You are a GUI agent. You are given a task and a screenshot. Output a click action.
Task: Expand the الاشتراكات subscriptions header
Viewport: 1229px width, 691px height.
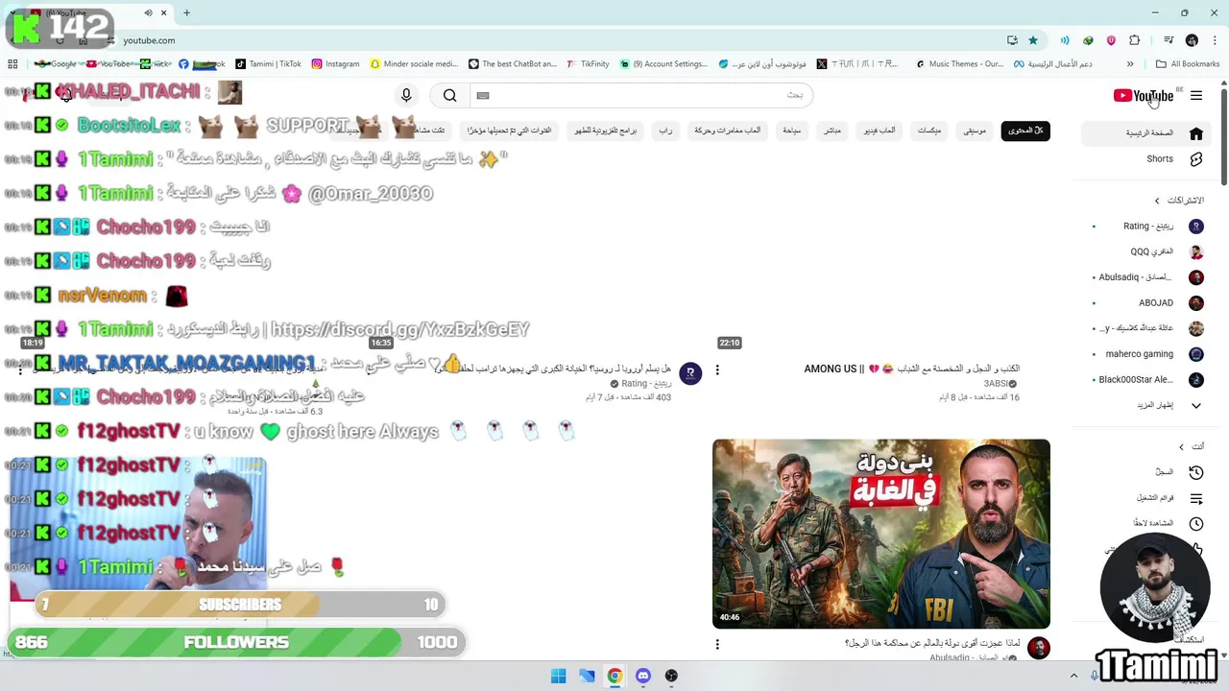click(x=1180, y=201)
